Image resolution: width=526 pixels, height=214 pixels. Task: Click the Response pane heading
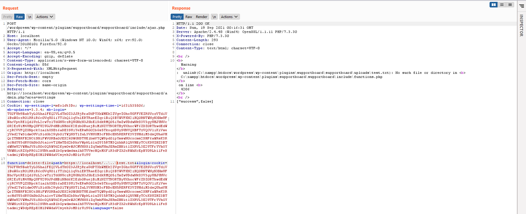point(181,8)
